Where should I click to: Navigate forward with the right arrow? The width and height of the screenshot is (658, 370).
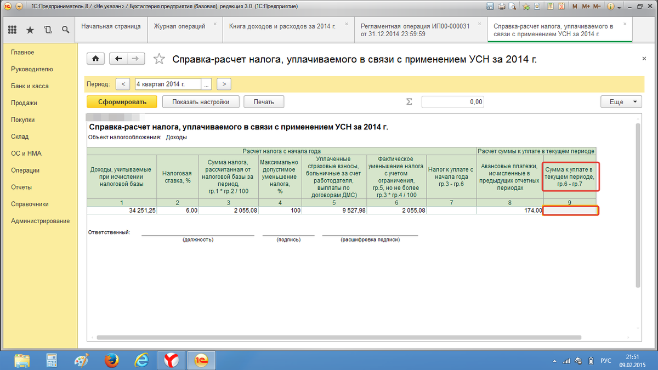click(136, 59)
